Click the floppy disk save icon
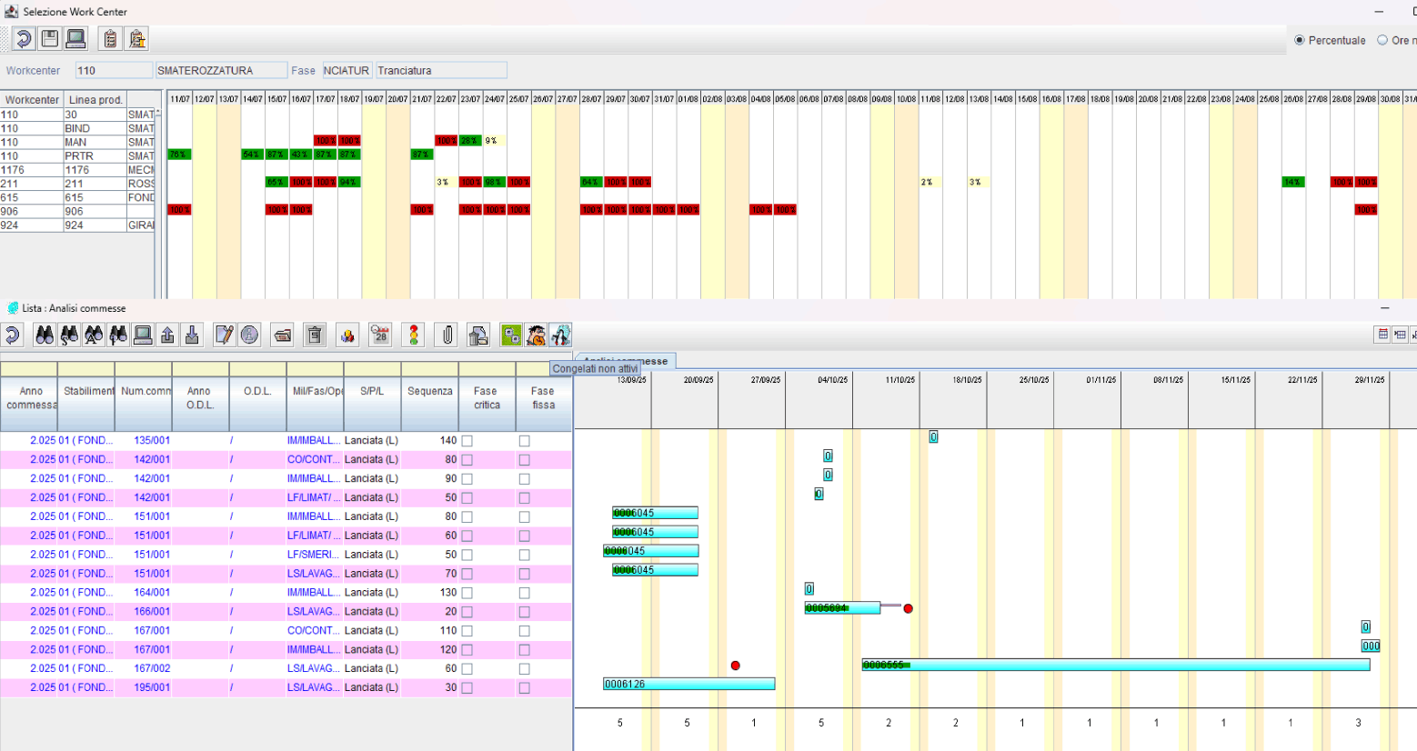1417x751 pixels. pyautogui.click(x=50, y=38)
